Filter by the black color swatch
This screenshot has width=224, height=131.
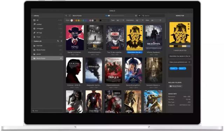click(x=100, y=20)
